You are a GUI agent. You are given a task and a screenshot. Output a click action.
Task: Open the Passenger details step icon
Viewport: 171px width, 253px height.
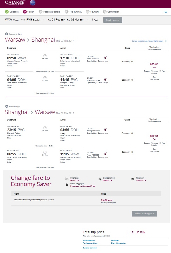[41, 12]
